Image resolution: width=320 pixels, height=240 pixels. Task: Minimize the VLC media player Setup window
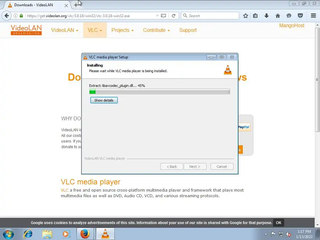click(211, 57)
